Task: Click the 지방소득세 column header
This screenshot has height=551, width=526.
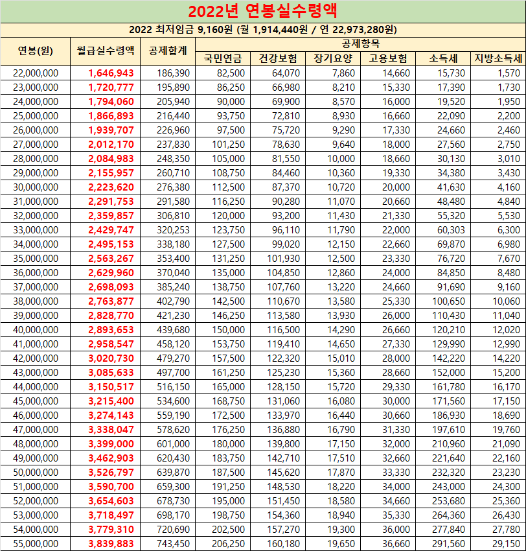Action: click(x=498, y=59)
